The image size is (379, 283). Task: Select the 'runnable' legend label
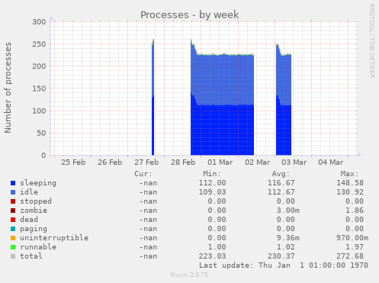pyautogui.click(x=38, y=247)
